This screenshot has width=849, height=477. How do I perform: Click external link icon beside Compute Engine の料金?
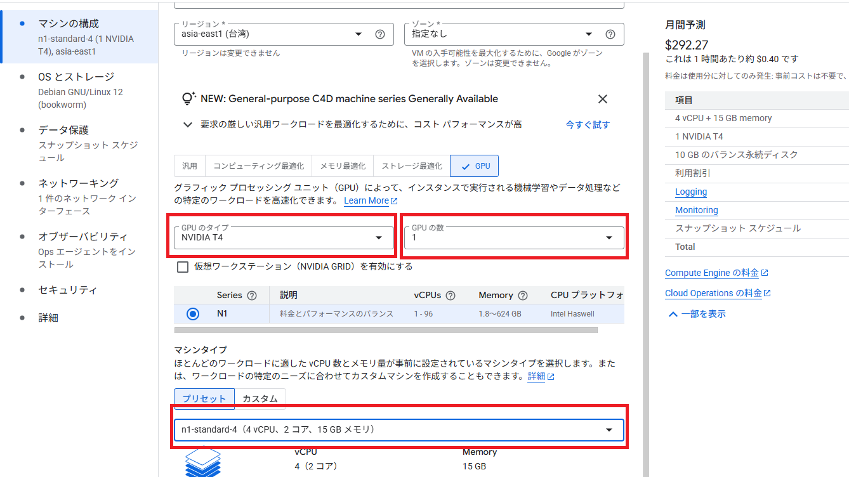click(x=765, y=273)
